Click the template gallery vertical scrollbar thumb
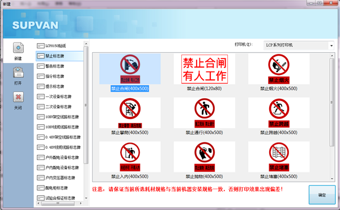This screenshot has width=340, height=210. coord(332,102)
